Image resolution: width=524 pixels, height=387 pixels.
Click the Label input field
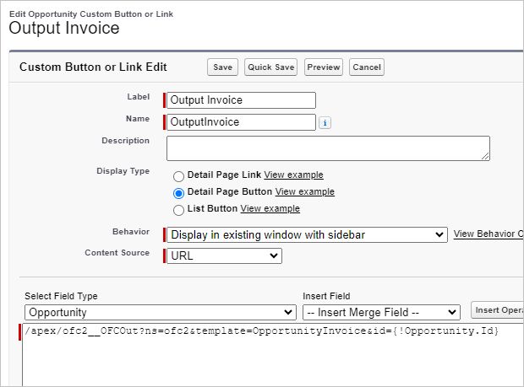tap(241, 100)
